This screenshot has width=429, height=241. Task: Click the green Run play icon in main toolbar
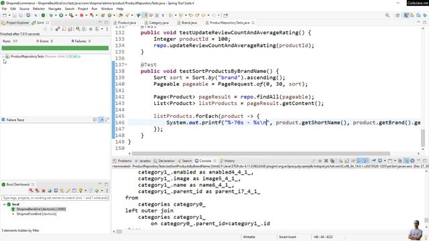tap(61, 15)
